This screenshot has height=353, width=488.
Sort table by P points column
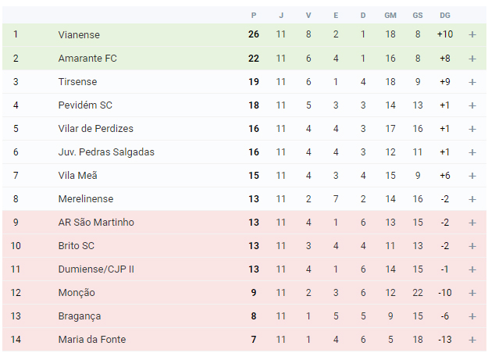coord(254,16)
